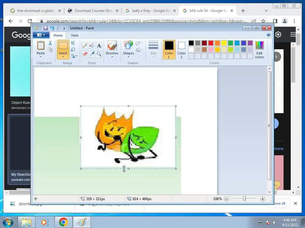Open a new Chrome tab

tap(243, 11)
